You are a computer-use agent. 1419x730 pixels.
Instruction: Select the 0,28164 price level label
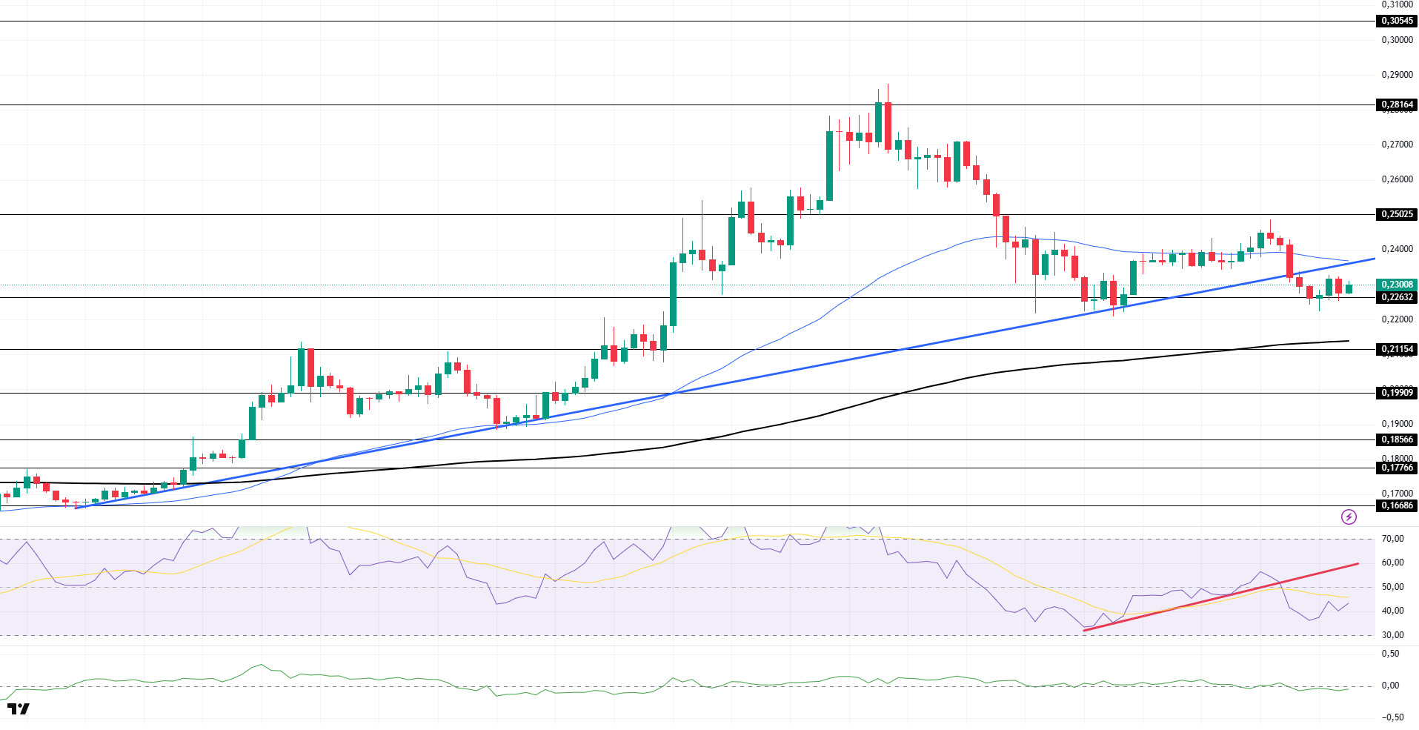1397,104
